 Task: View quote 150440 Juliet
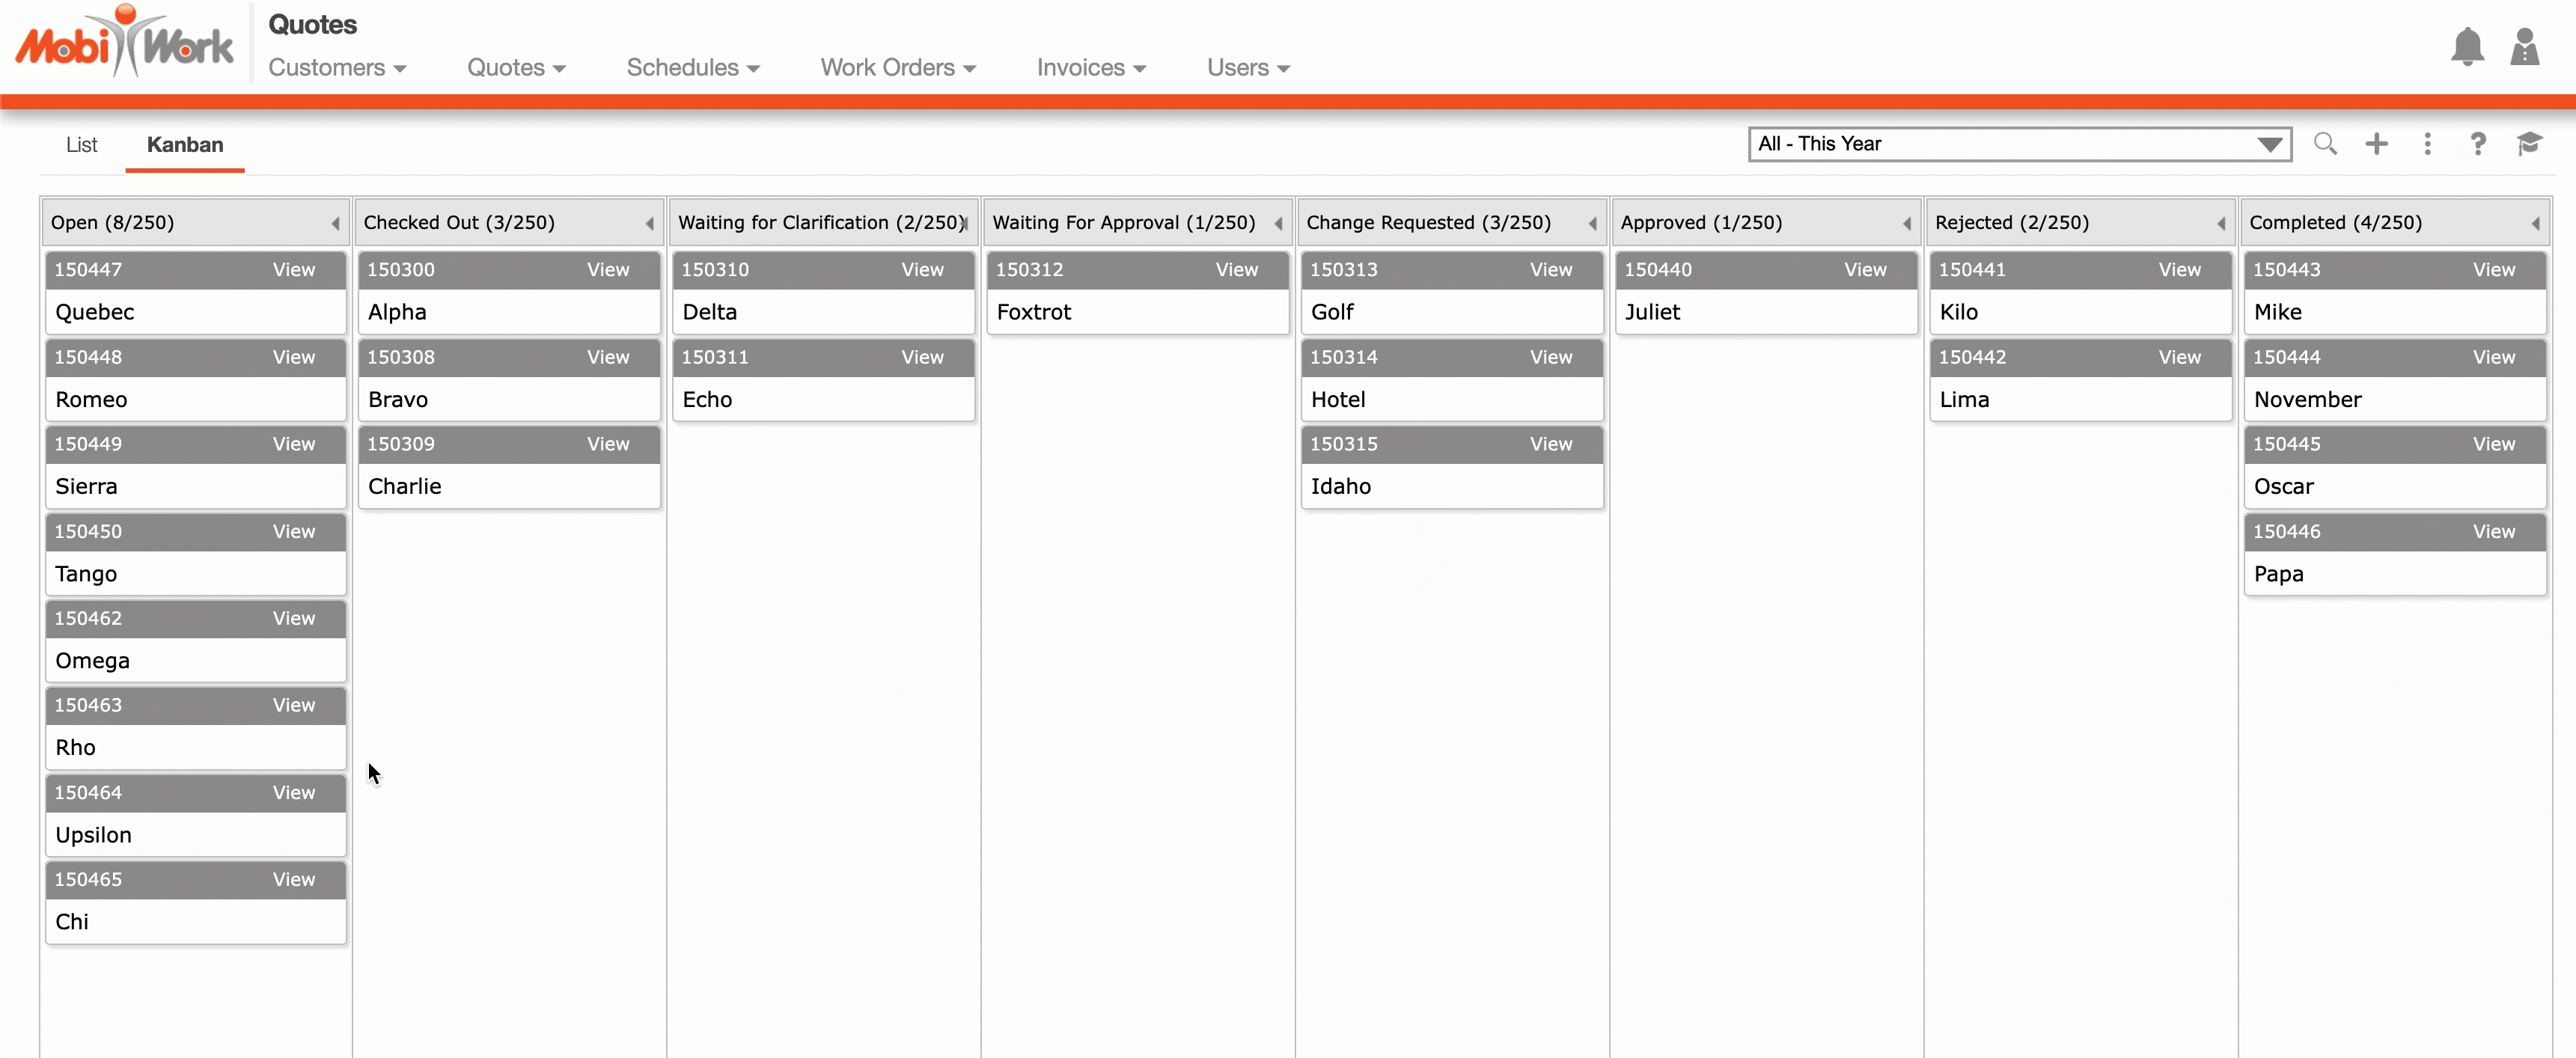1864,270
